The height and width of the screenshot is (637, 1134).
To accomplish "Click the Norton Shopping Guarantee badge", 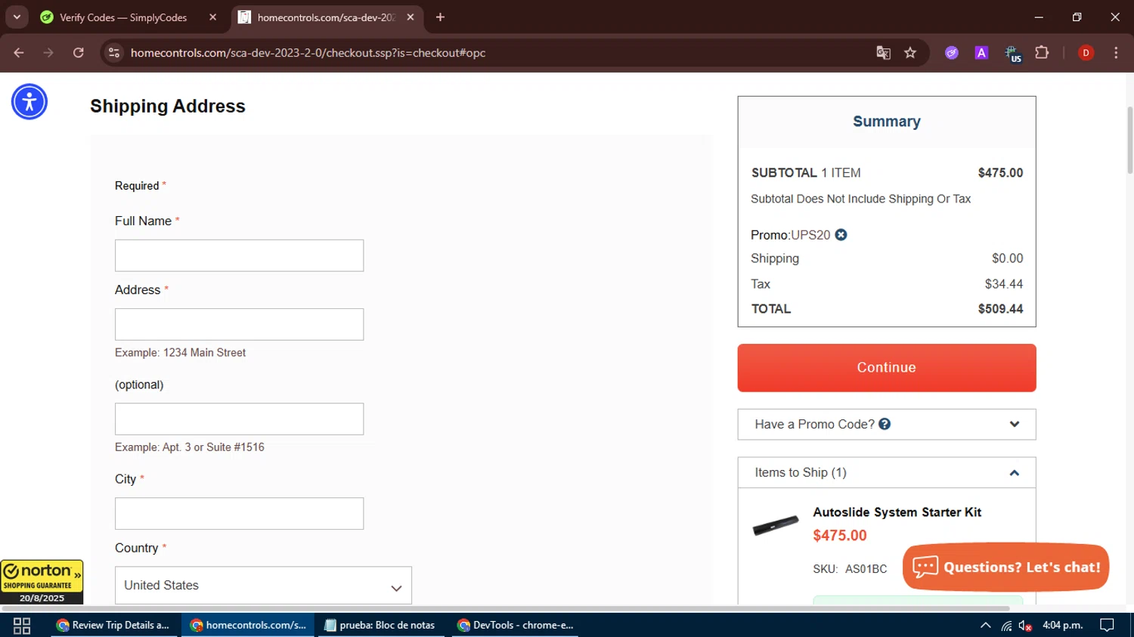I will pyautogui.click(x=42, y=582).
